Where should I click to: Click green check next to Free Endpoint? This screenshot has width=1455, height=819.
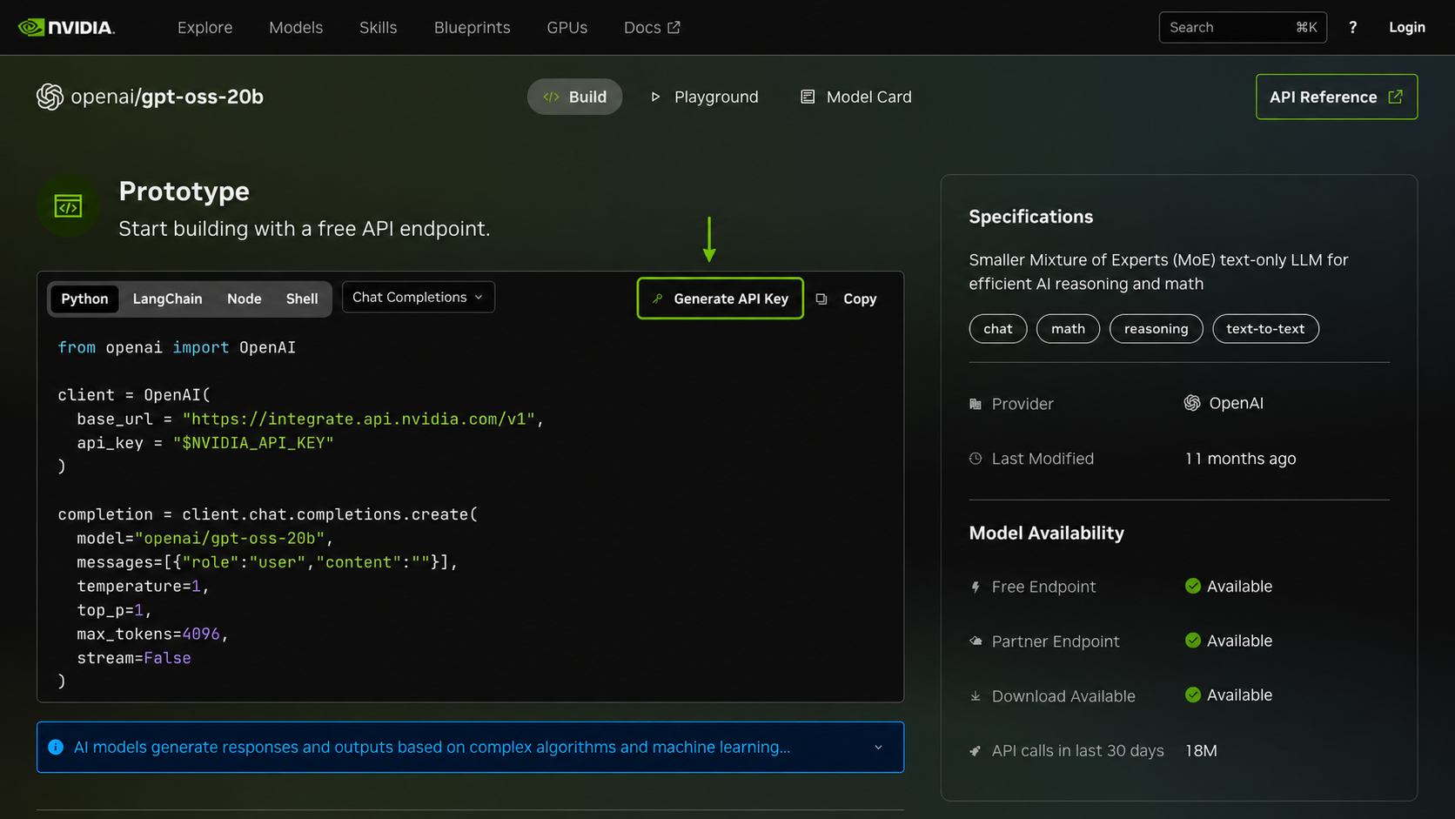(1193, 586)
